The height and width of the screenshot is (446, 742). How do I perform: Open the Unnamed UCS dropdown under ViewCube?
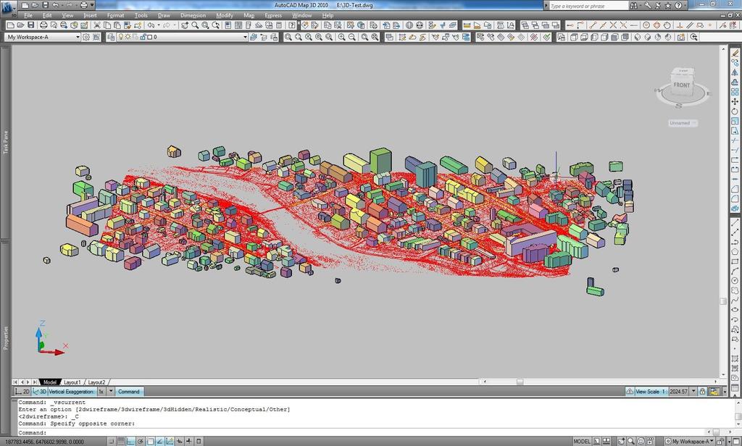tap(683, 123)
